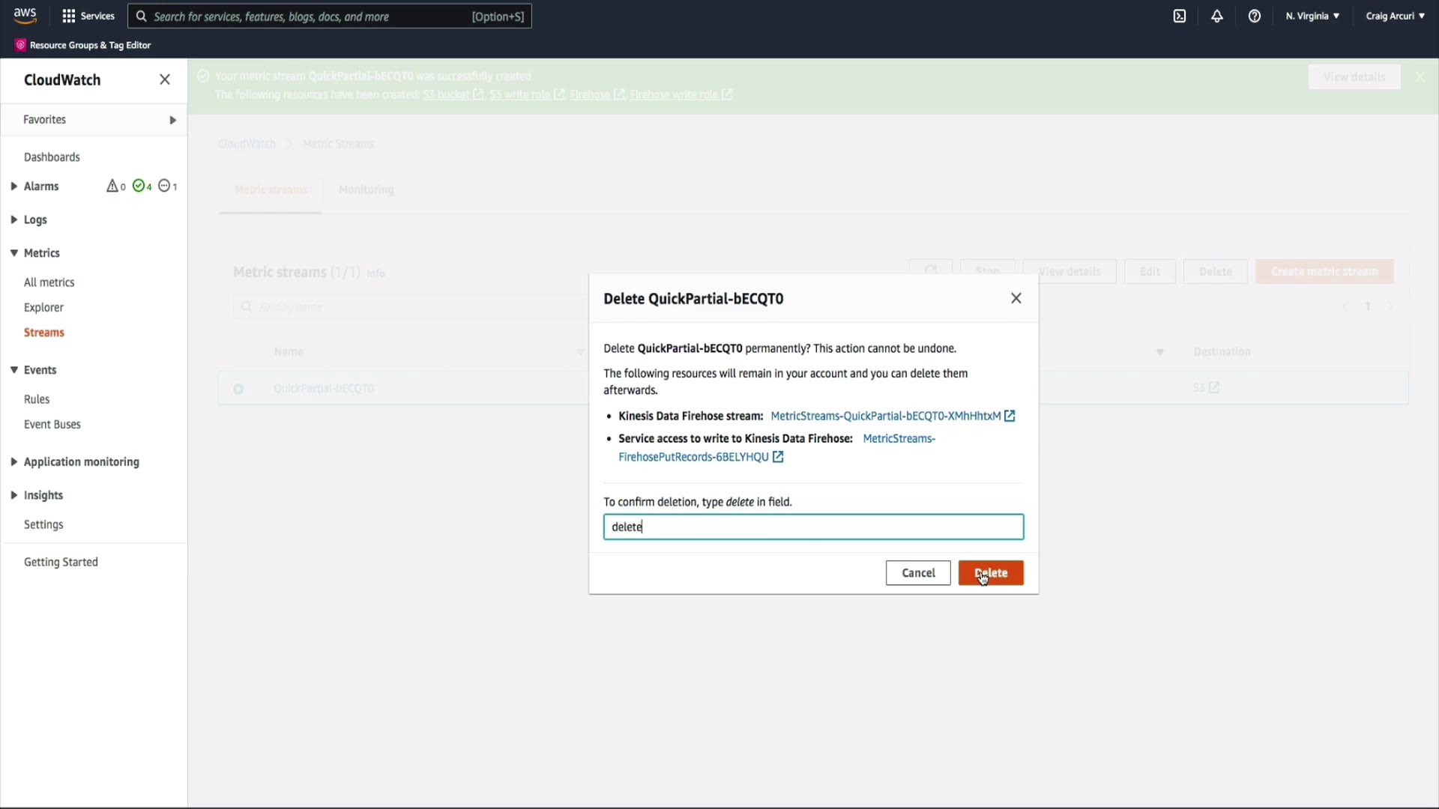Open Streams in the Metrics menu
Image resolution: width=1439 pixels, height=809 pixels.
coord(43,333)
